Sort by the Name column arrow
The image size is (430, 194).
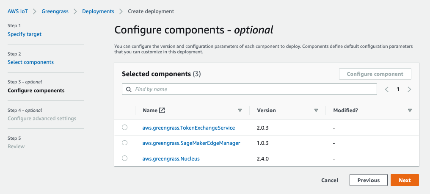(240, 110)
